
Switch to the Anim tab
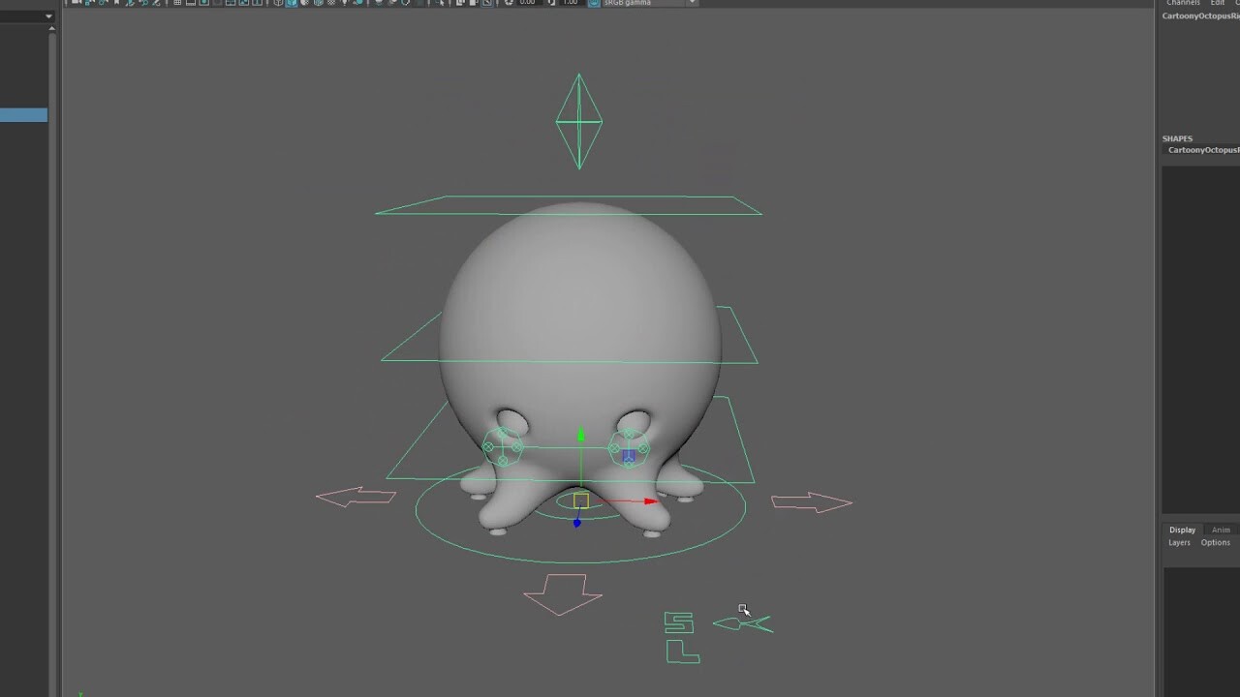click(1220, 530)
